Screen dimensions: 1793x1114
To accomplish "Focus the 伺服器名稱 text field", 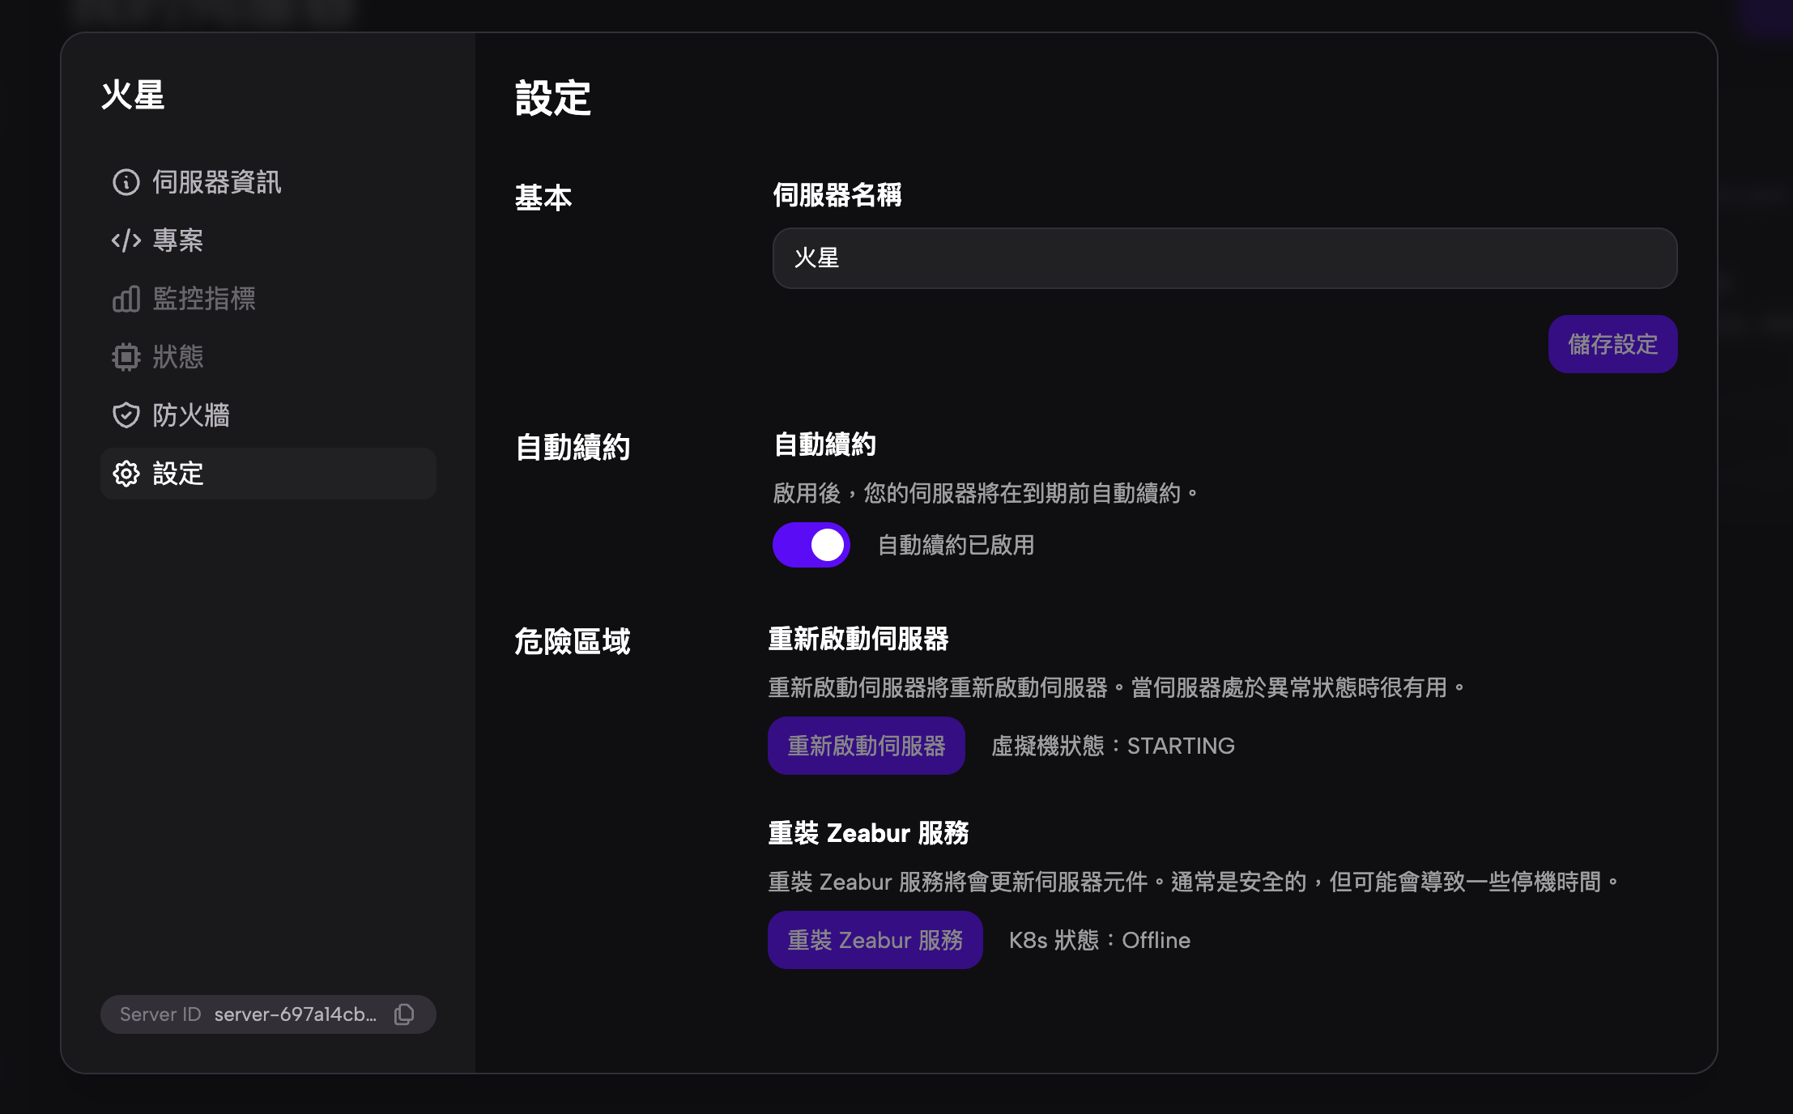I will point(1224,258).
